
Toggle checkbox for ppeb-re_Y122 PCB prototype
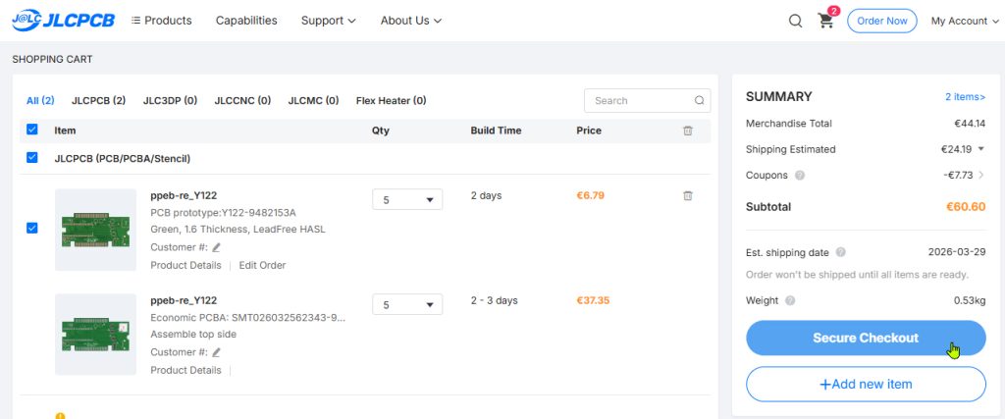(x=32, y=228)
